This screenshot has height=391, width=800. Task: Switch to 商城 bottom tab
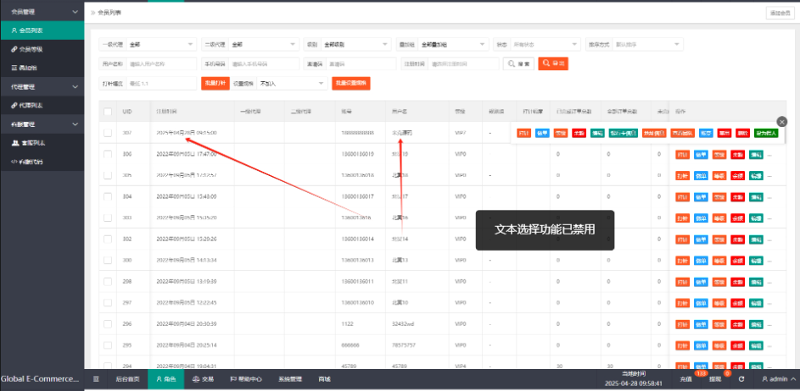point(324,379)
